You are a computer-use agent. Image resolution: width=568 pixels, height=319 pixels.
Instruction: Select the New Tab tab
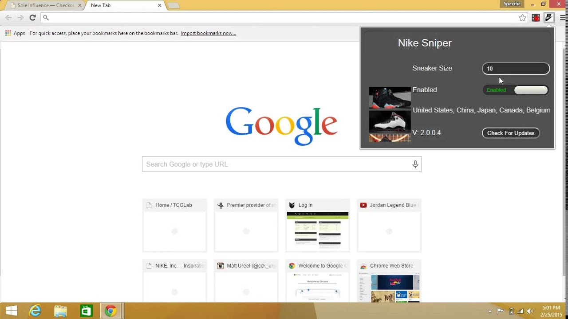[x=124, y=5]
